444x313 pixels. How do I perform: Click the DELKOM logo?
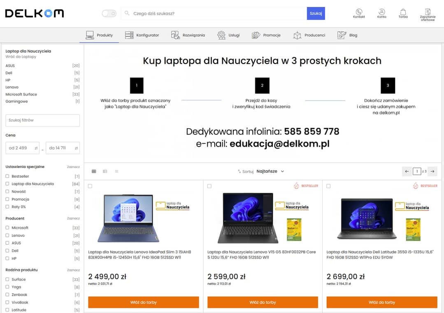coord(35,14)
